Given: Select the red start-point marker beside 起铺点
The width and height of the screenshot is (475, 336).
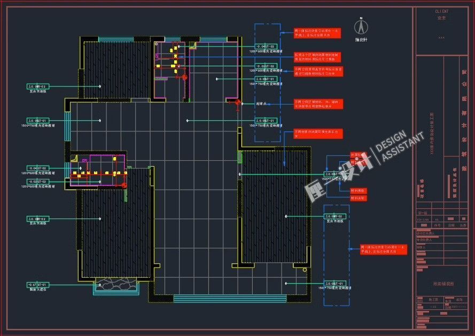Looking at the screenshot, I should [238, 102].
